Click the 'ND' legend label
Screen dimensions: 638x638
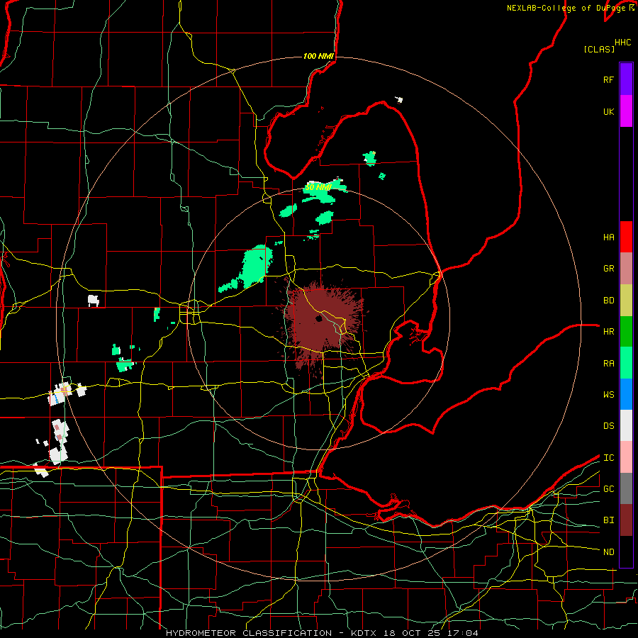click(608, 552)
